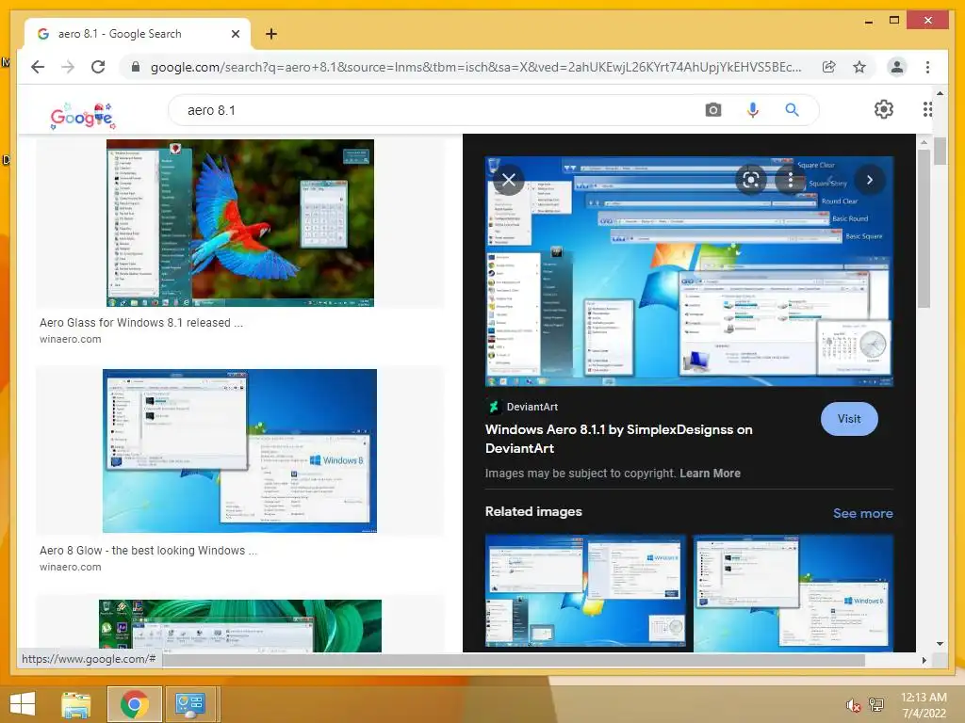Image resolution: width=965 pixels, height=723 pixels.
Task: Click the network tray icon
Action: click(x=876, y=705)
